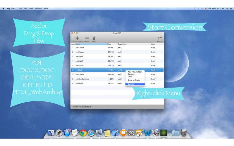This screenshot has width=234, height=146.
Task: Open the Help menu
Action: (46, 9)
